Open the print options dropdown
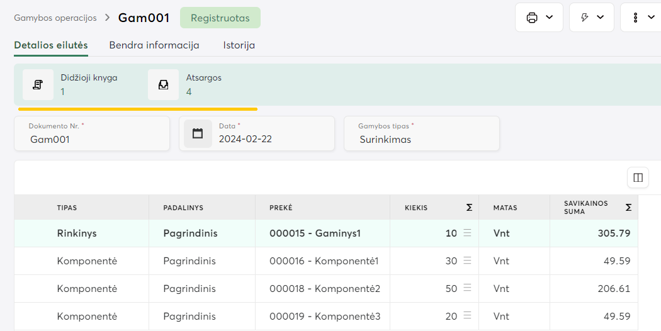The width and height of the screenshot is (661, 331). coord(539,18)
